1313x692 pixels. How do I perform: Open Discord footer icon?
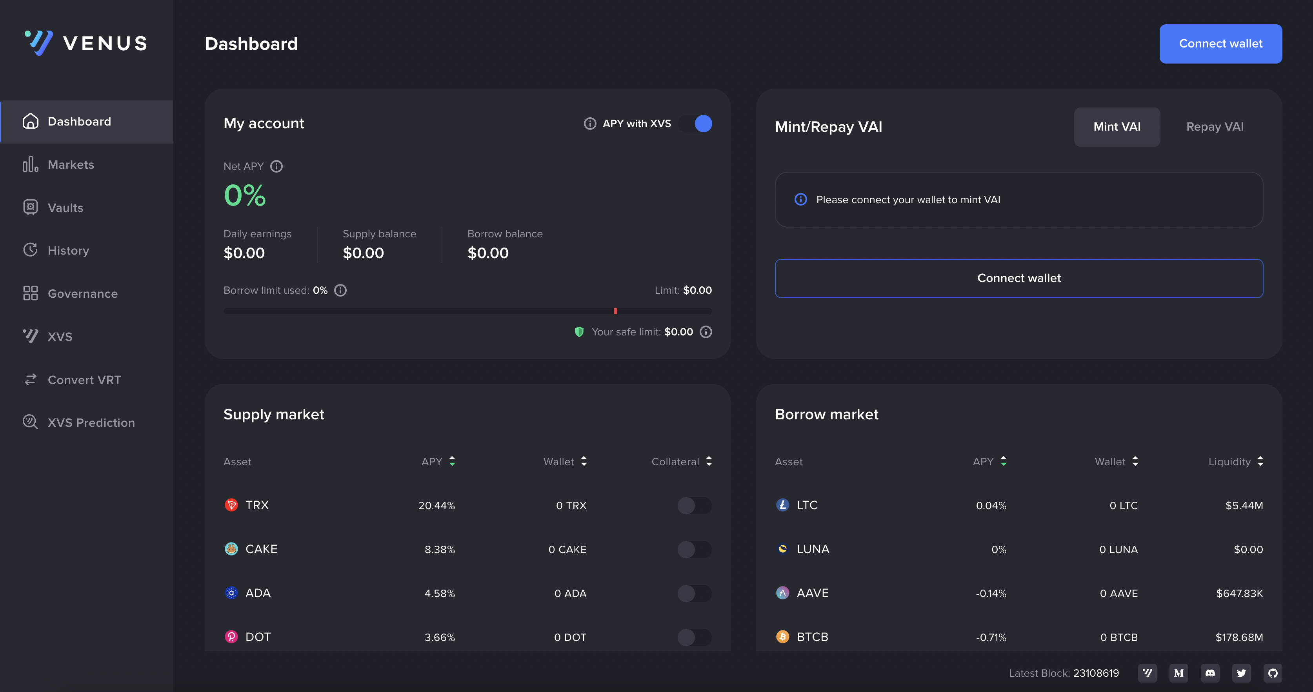[1210, 673]
